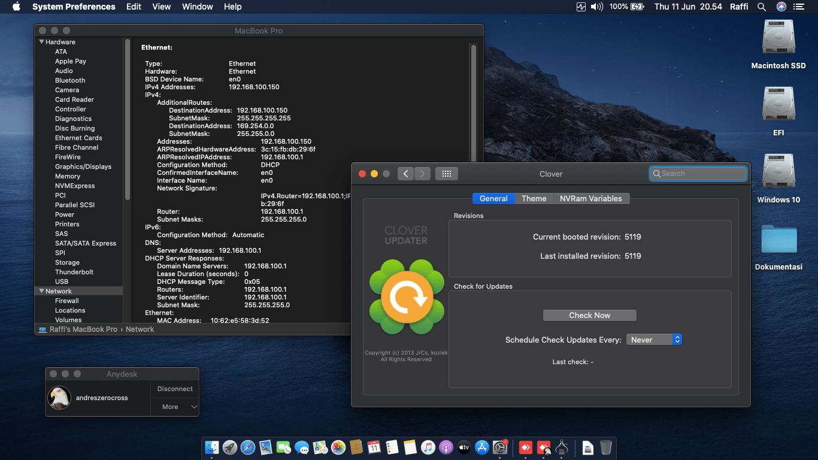Screen dimensions: 818x460
Task: Select Thunderbolt in Hardware list
Action: tap(74, 272)
